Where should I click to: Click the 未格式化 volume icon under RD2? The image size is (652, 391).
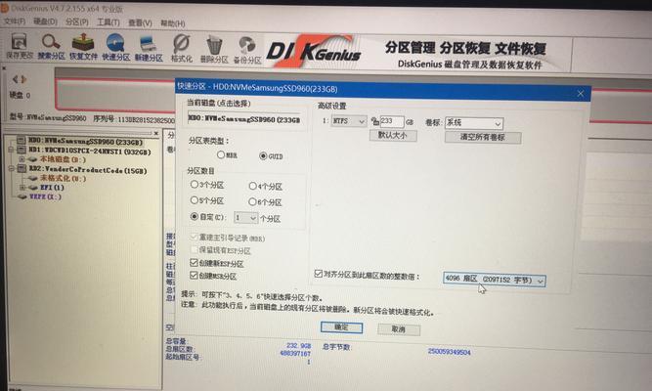pos(33,179)
